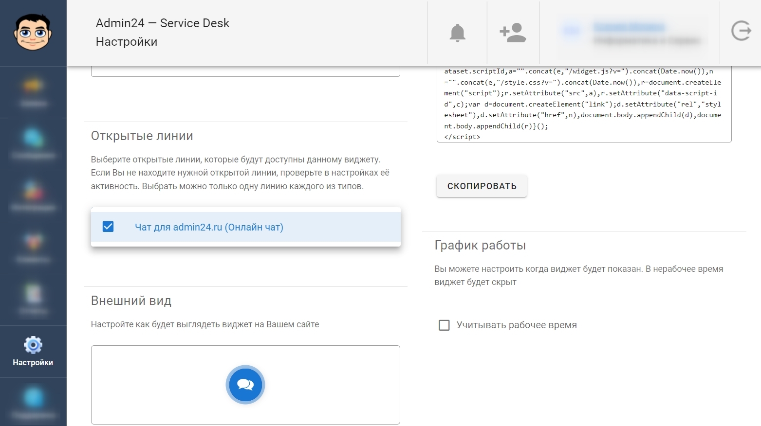The image size is (761, 426).
Task: Click the widget appearance preview box
Action: (245, 385)
